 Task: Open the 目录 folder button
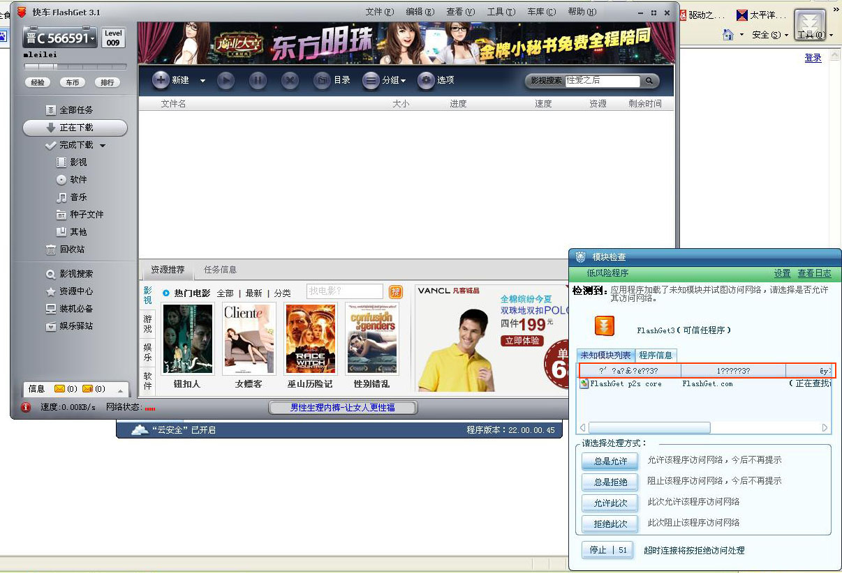click(x=332, y=81)
